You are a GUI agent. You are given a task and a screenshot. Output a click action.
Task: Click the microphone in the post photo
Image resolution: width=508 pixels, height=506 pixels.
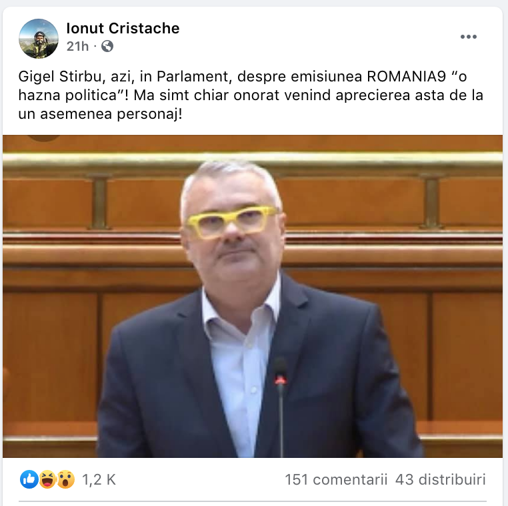point(281,405)
